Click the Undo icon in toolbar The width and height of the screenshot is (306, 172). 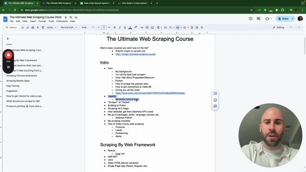(23, 27)
